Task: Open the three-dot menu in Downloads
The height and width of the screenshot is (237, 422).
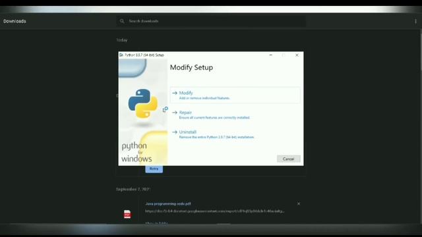Action: pos(415,21)
